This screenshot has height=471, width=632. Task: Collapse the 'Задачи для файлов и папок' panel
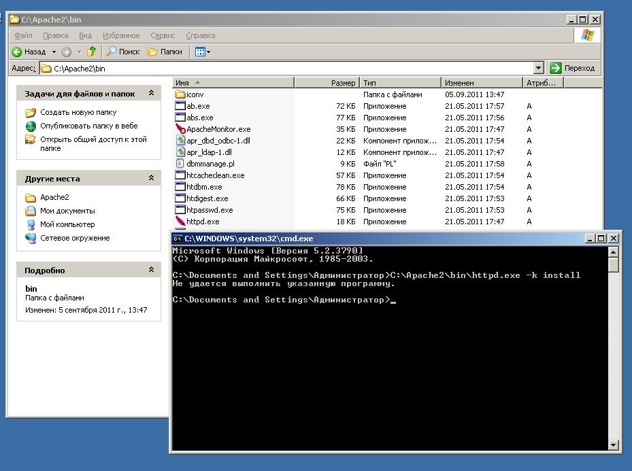(x=150, y=94)
